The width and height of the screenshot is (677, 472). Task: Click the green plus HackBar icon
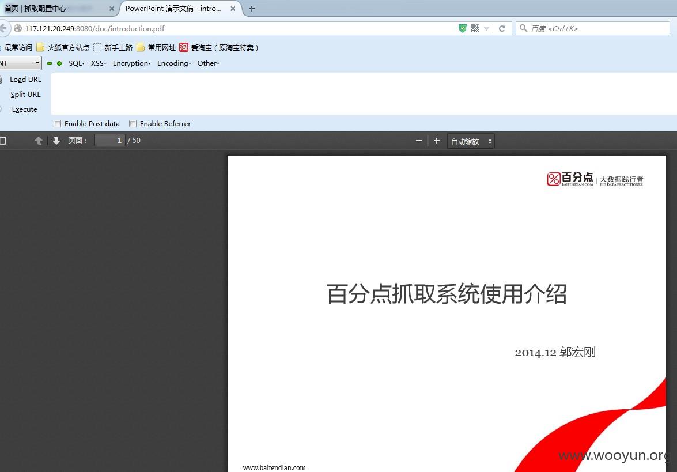click(x=59, y=63)
